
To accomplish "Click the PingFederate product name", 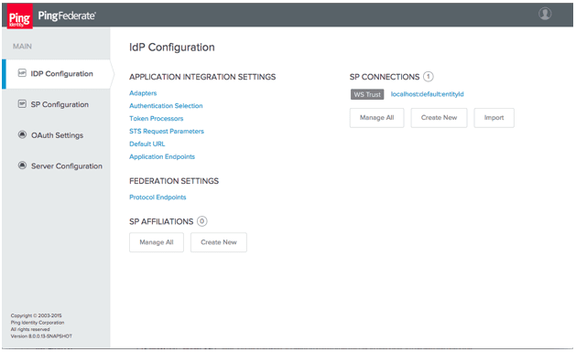I will (67, 16).
